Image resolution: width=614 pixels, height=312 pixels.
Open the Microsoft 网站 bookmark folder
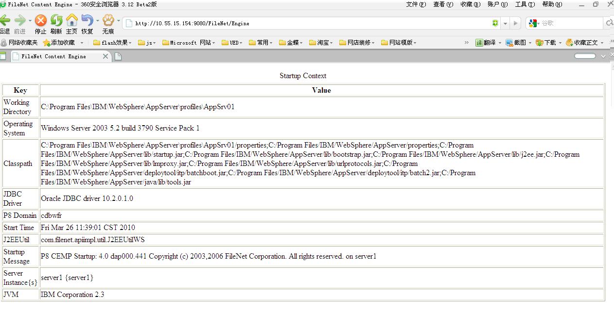[189, 43]
